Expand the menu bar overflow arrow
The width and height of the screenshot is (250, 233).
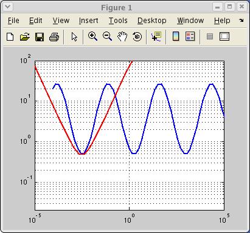(241, 20)
